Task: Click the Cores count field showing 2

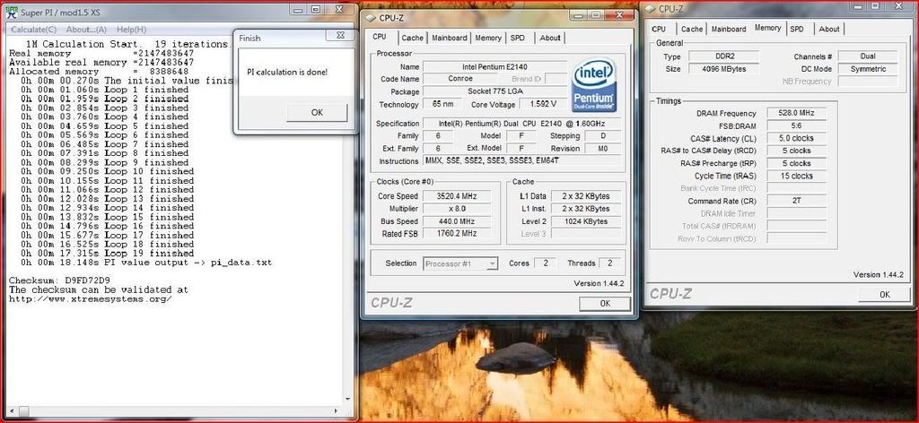Action: 545,263
